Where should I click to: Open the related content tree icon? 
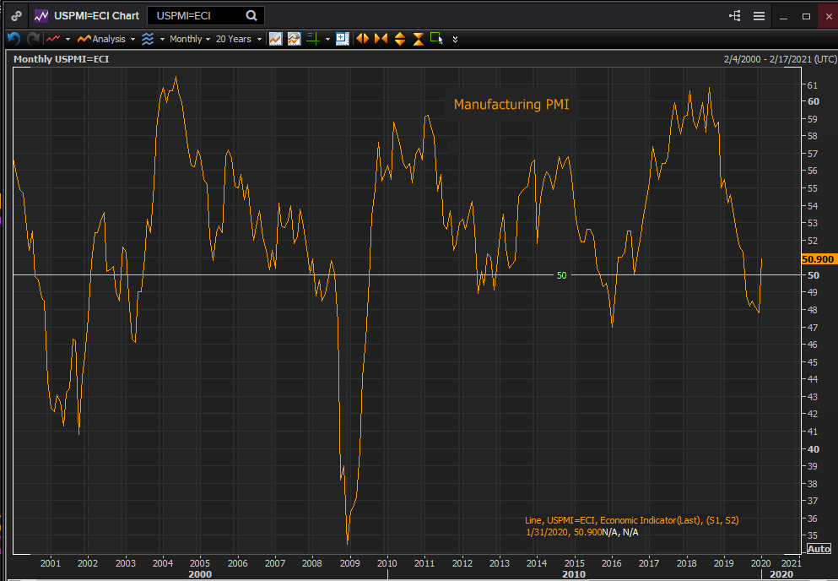(733, 16)
